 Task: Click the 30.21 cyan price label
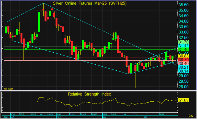tap(183, 67)
